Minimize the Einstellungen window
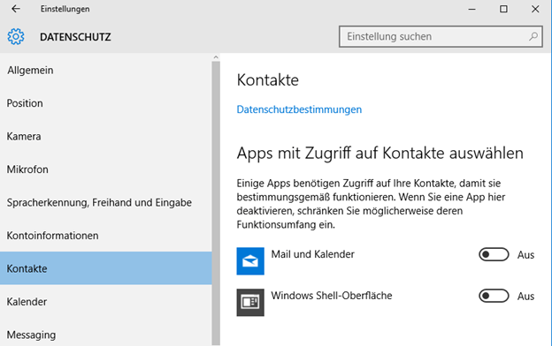Screen dimensions: 552x346 pos(471,9)
